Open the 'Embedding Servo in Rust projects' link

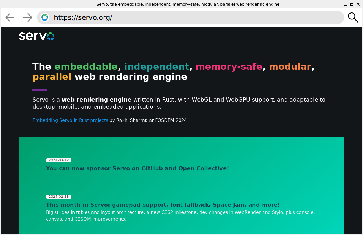70,120
